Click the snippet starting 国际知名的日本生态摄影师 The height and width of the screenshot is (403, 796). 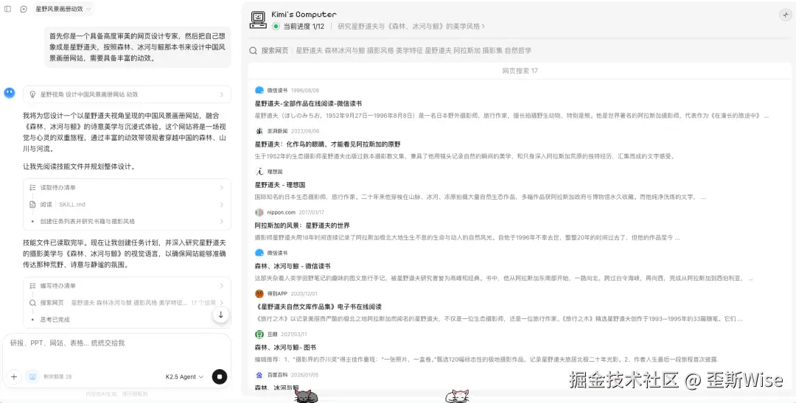pyautogui.click(x=480, y=197)
